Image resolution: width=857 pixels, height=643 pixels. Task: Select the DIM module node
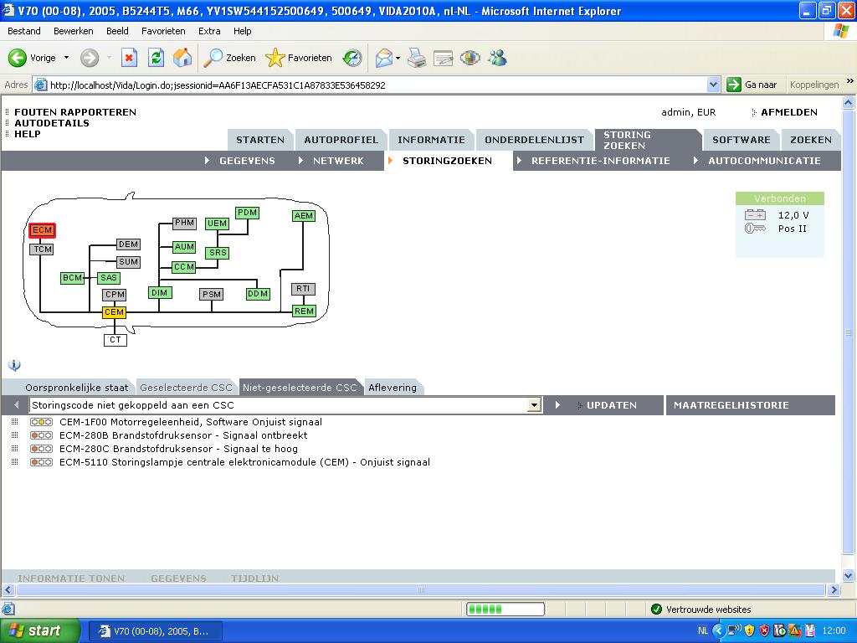pyautogui.click(x=159, y=293)
